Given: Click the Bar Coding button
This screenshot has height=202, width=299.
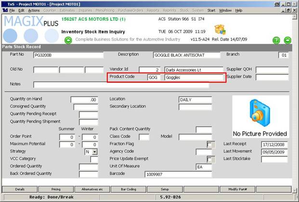Looking at the screenshot, I should click(x=129, y=189).
